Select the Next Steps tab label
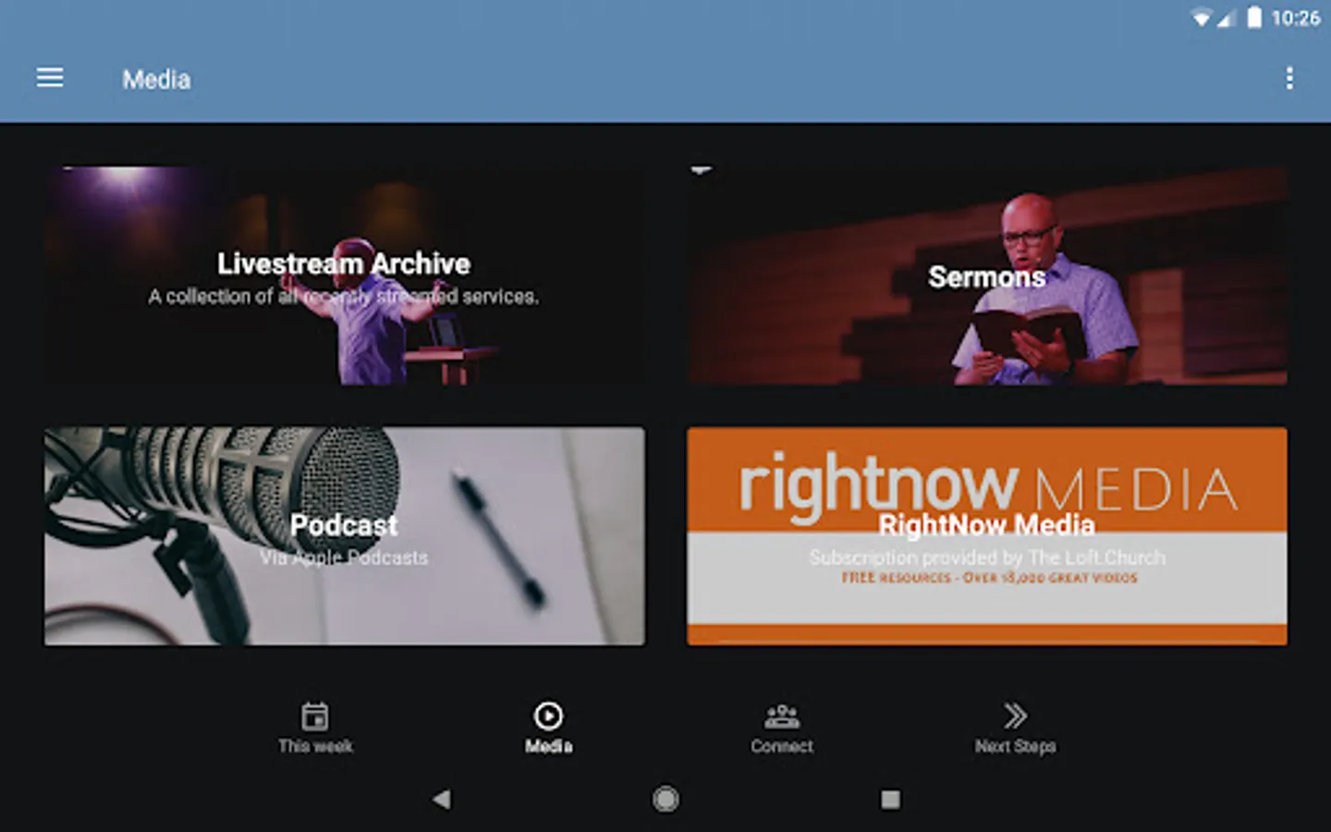This screenshot has height=832, width=1331. (x=1015, y=746)
